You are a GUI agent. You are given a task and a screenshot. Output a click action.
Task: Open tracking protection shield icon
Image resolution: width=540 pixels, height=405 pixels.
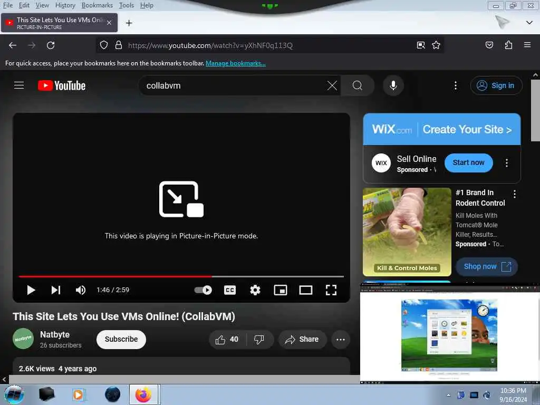[x=104, y=45]
